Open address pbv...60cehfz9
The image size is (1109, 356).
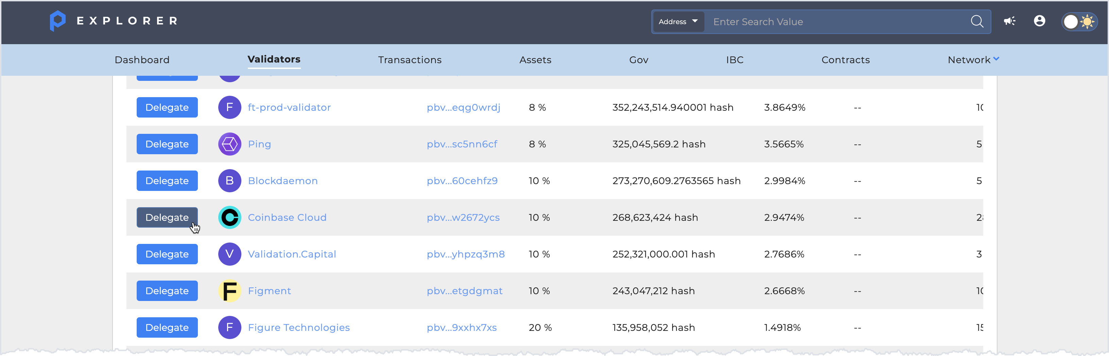pyautogui.click(x=462, y=181)
